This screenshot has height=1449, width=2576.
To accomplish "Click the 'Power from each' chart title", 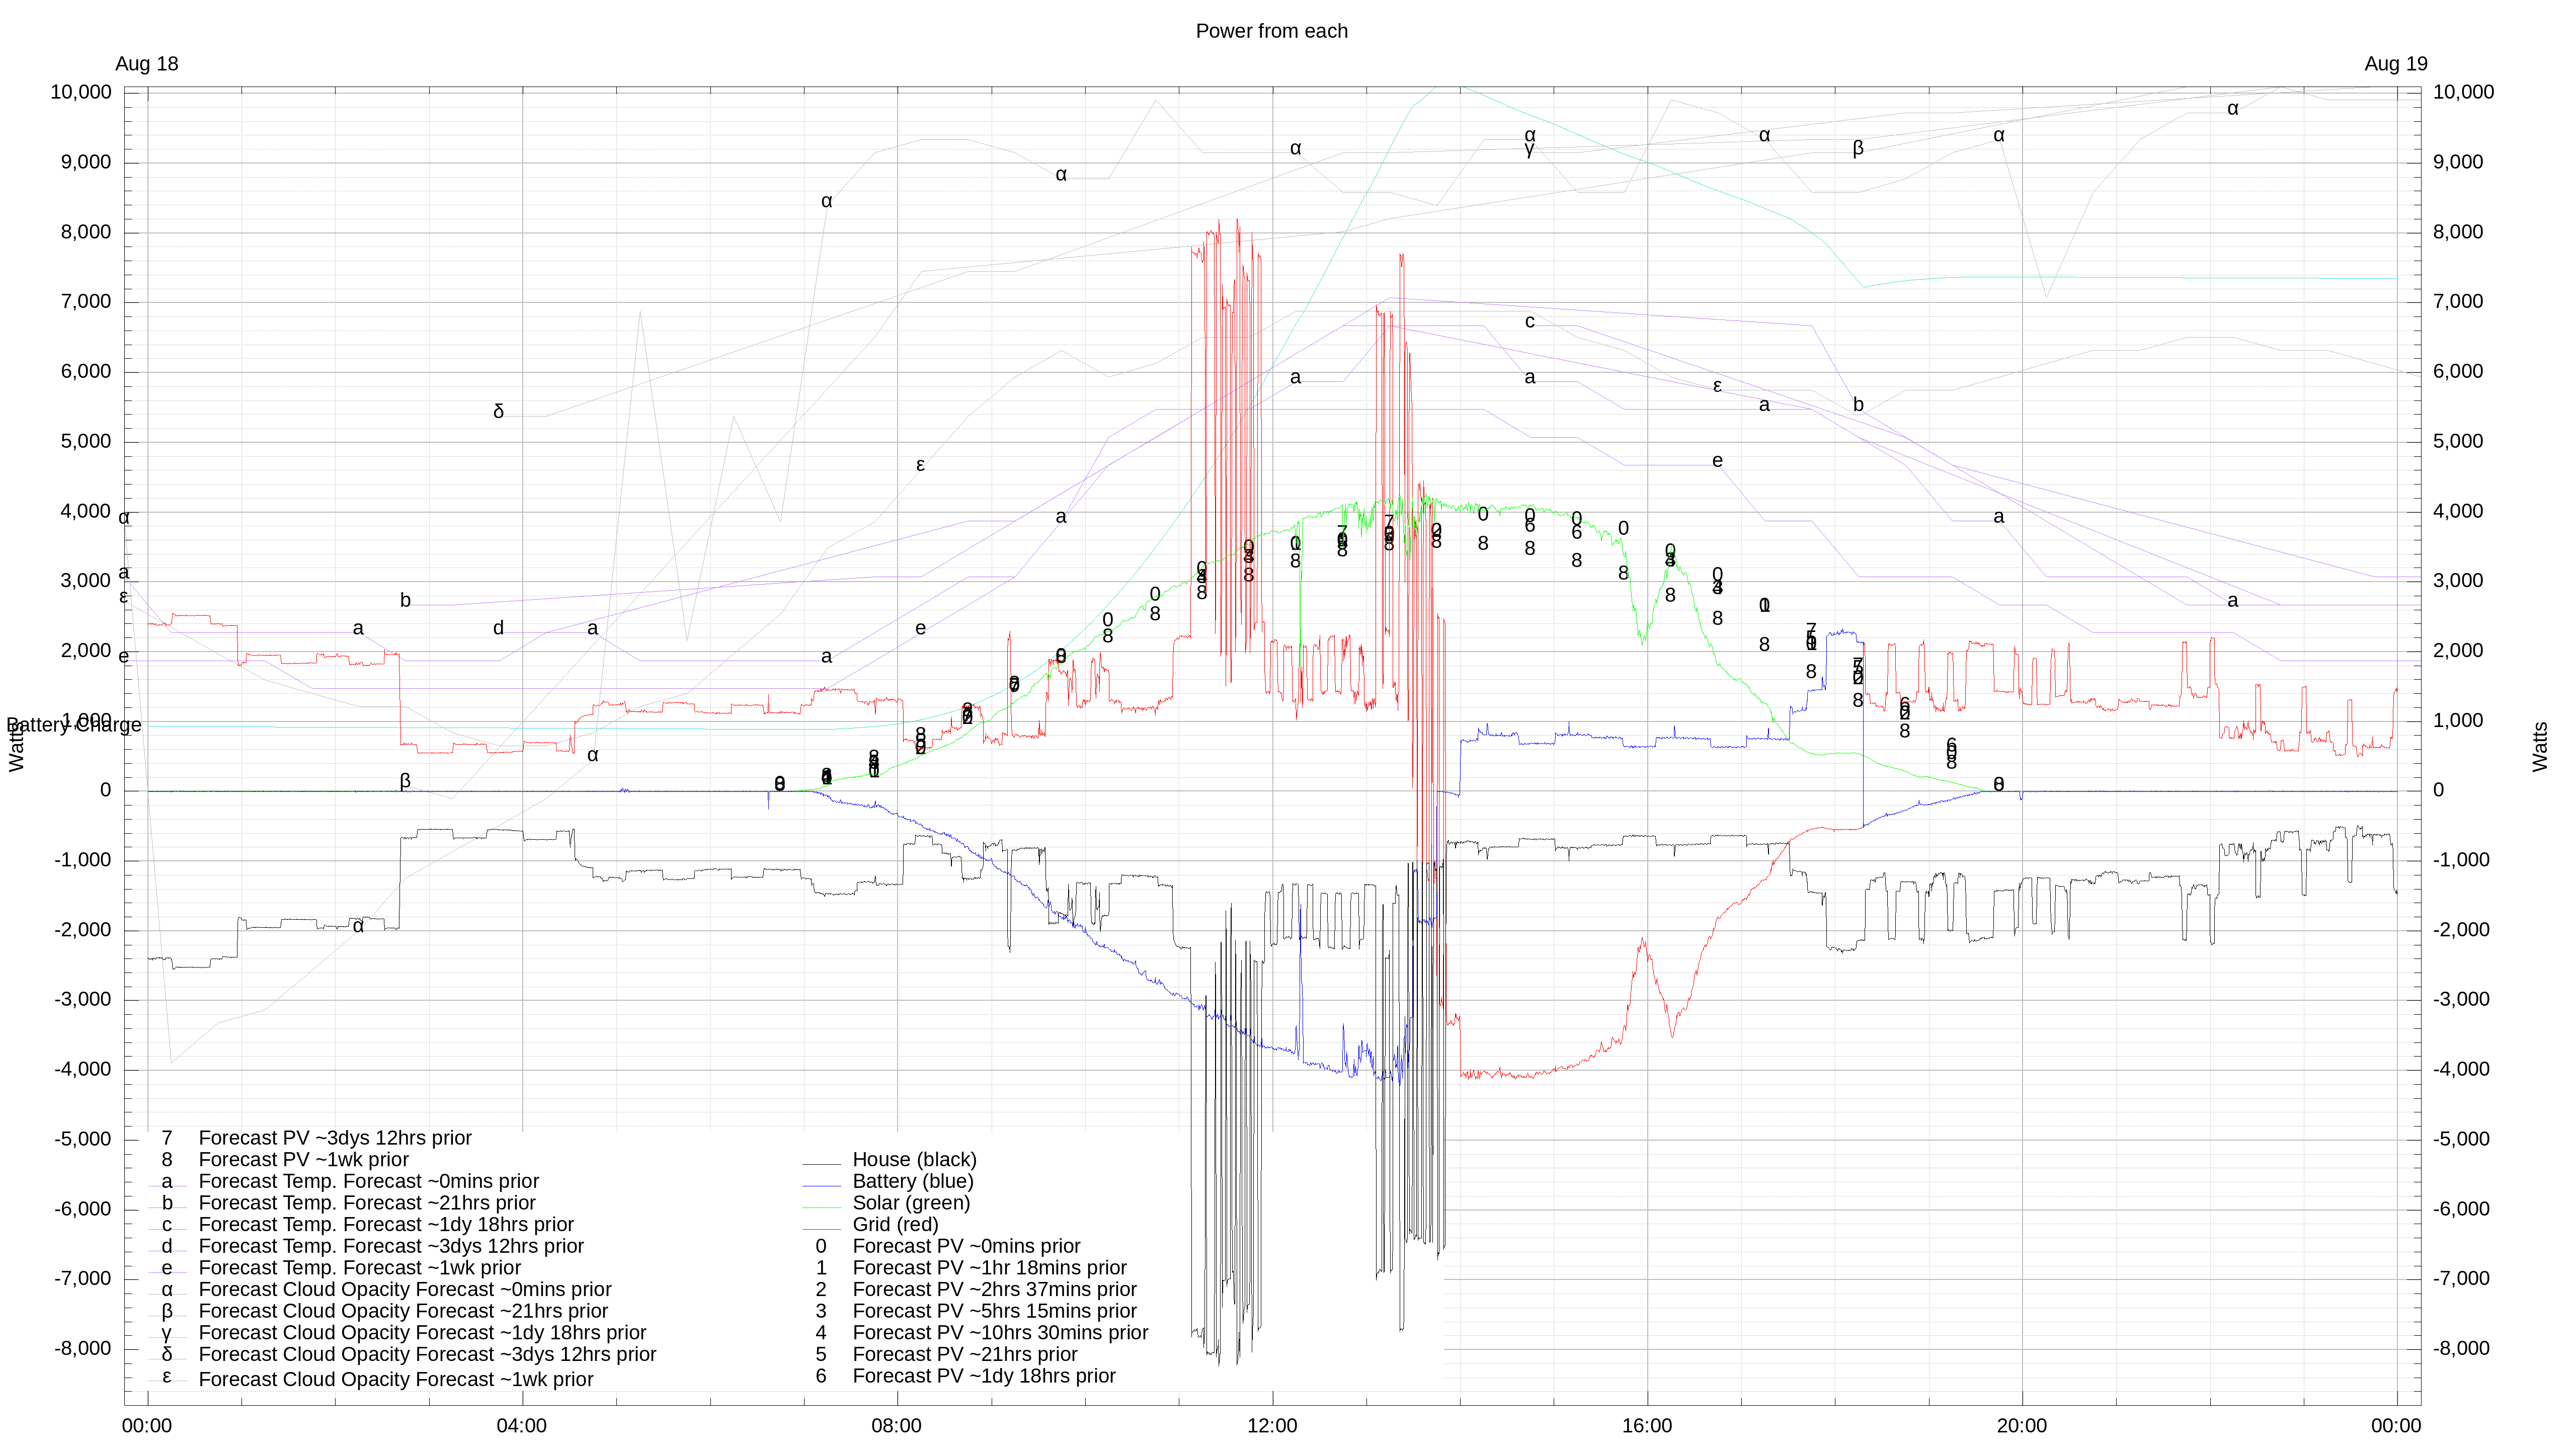I will [1271, 31].
